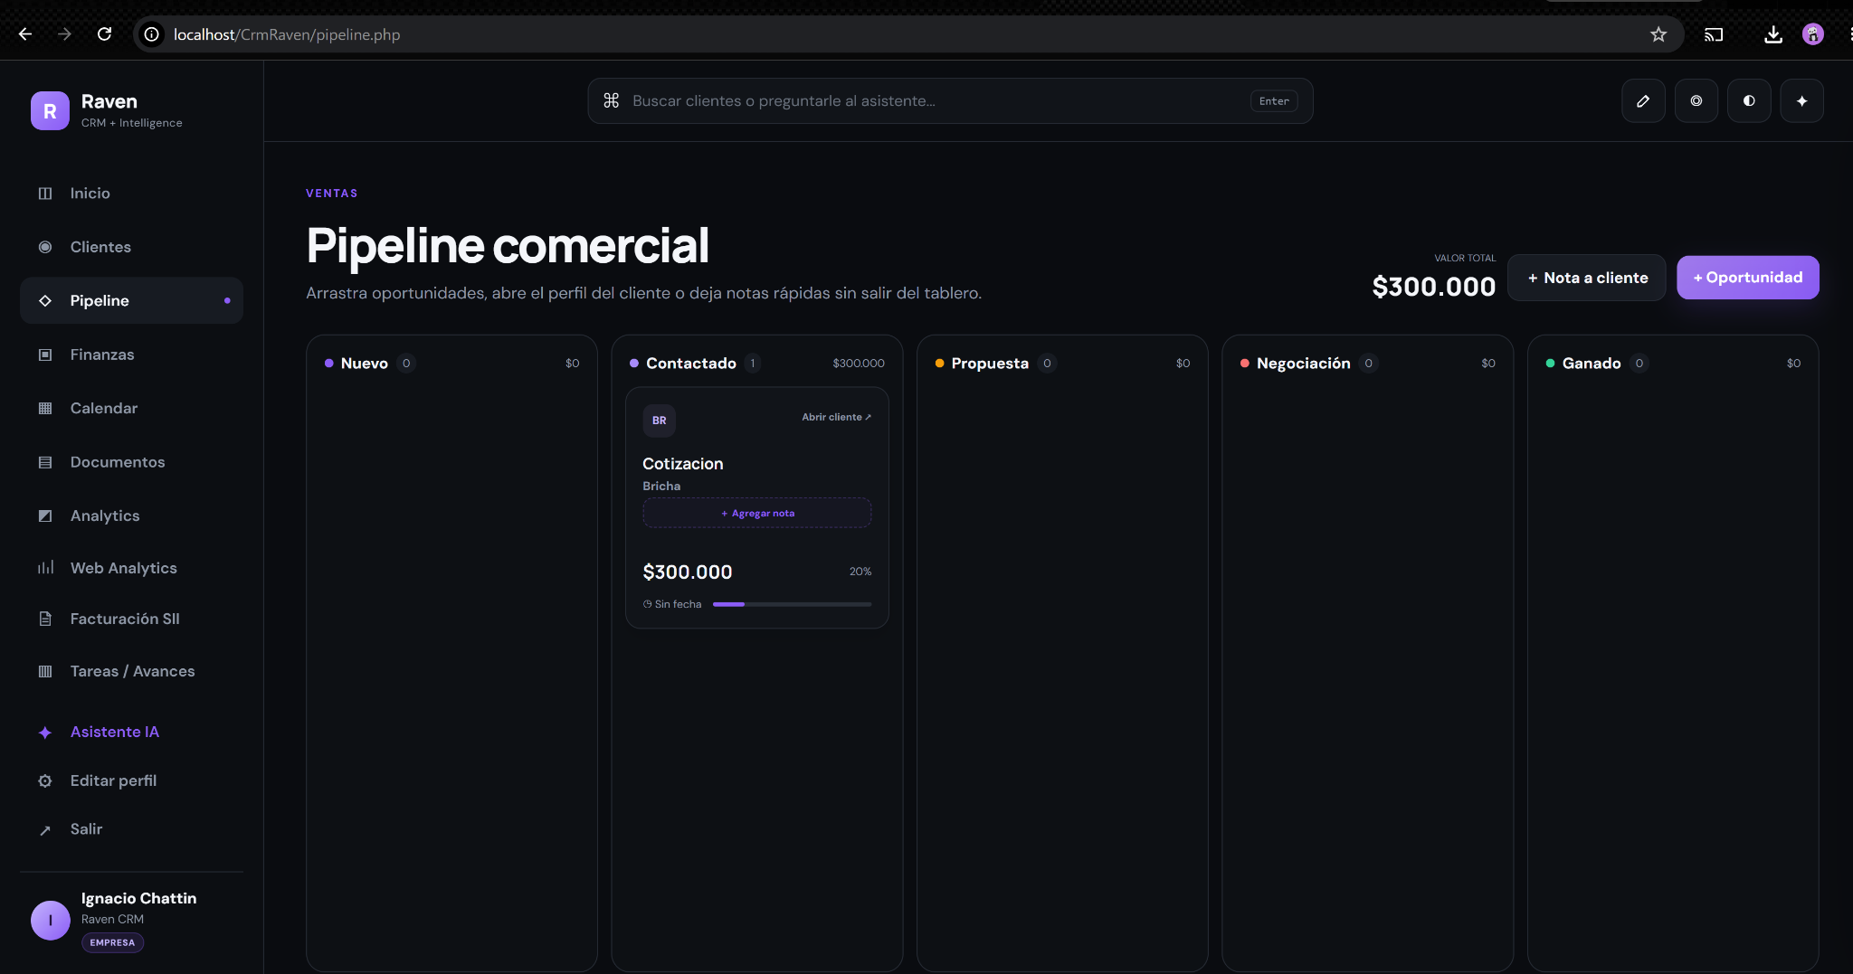This screenshot has height=974, width=1853.
Task: Select Pipeline in the sidebar
Action: coord(131,300)
